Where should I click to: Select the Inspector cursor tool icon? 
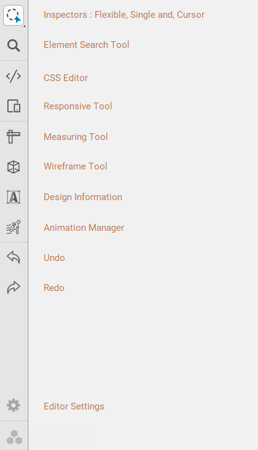pyautogui.click(x=14, y=15)
